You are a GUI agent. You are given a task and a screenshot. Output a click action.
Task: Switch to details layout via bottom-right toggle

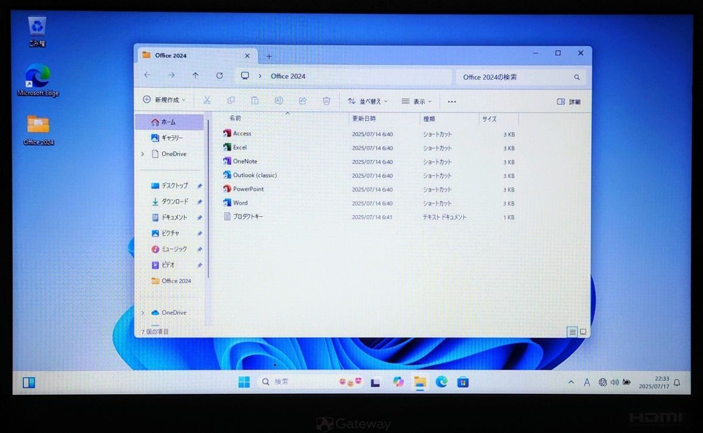click(x=572, y=332)
